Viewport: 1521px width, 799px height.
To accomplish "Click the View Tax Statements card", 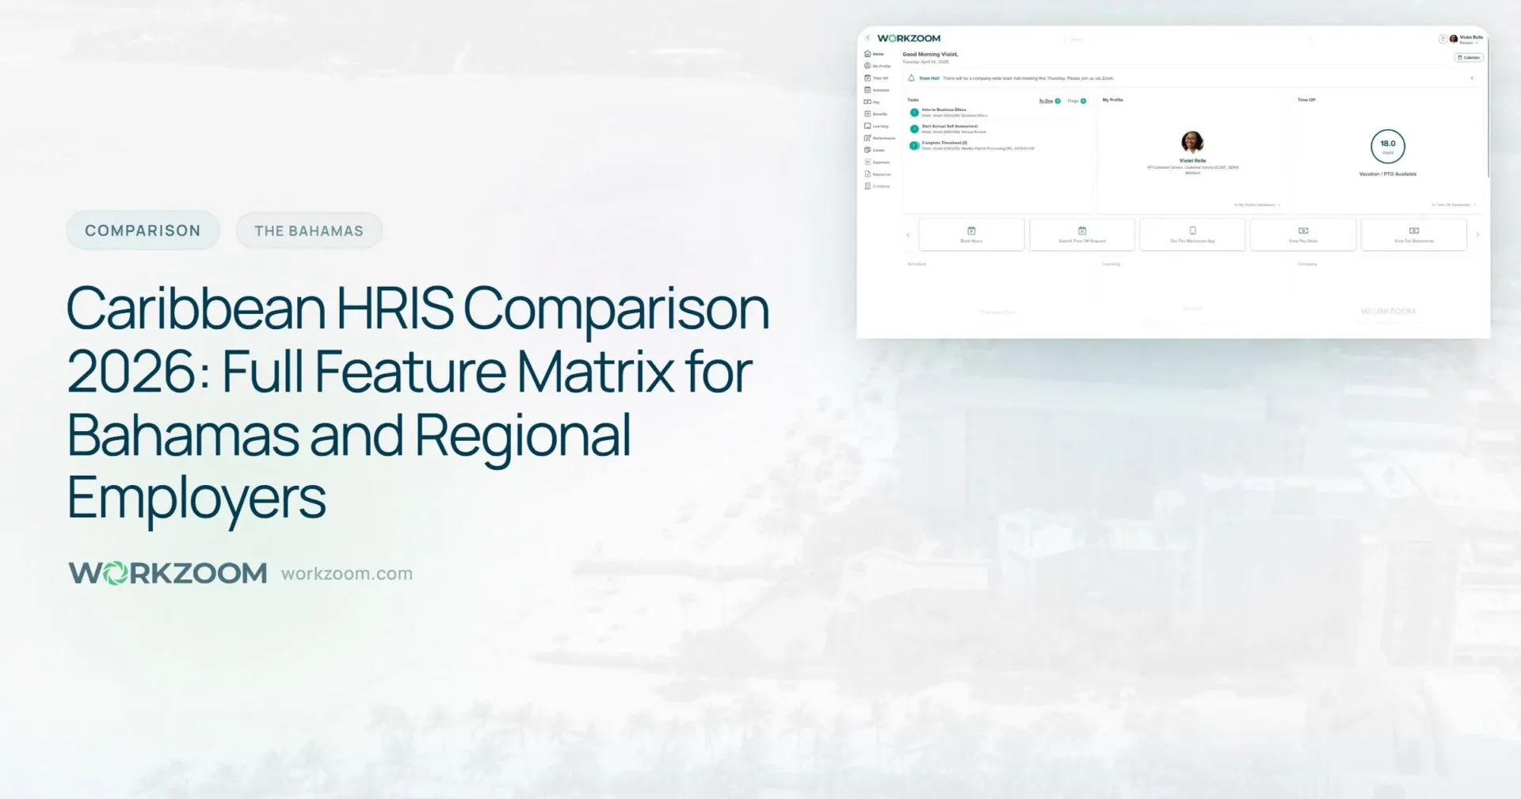I will (1414, 235).
